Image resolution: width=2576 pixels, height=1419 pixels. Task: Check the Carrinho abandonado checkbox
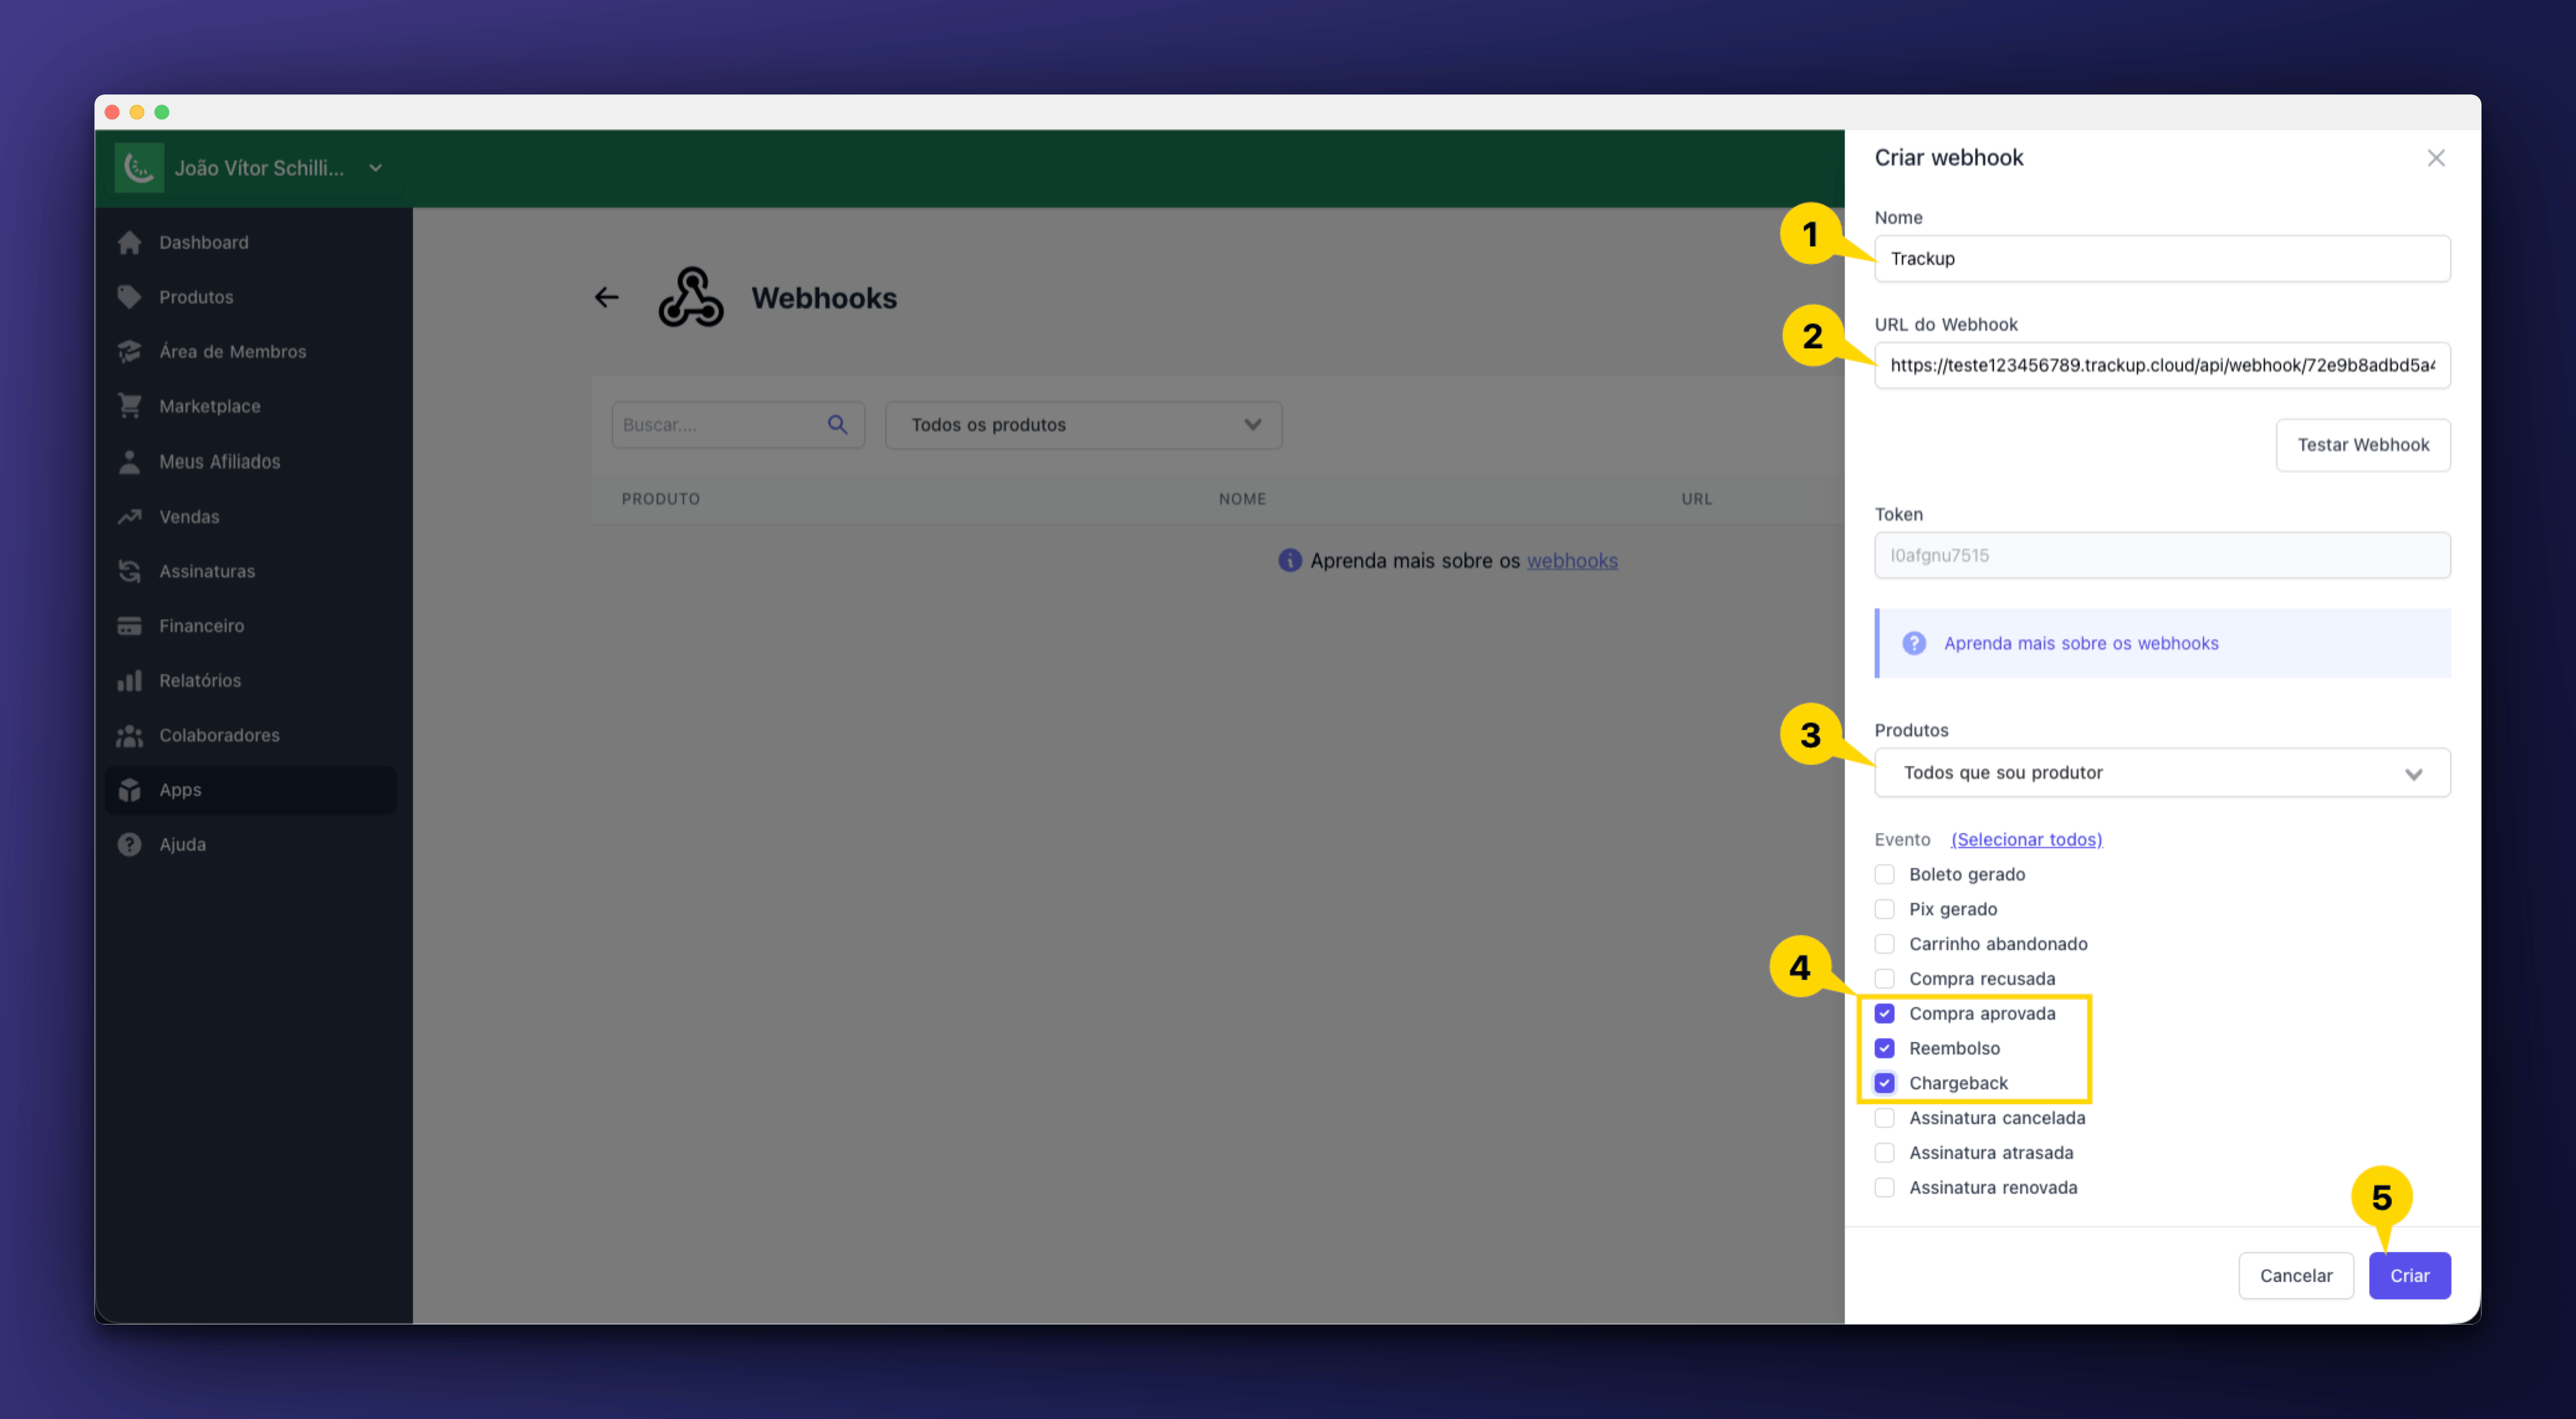[x=1884, y=944]
